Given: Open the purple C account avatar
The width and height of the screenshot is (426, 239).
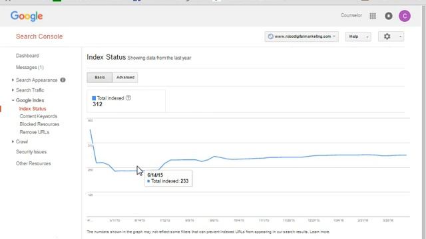Looking at the screenshot, I should click(x=405, y=16).
